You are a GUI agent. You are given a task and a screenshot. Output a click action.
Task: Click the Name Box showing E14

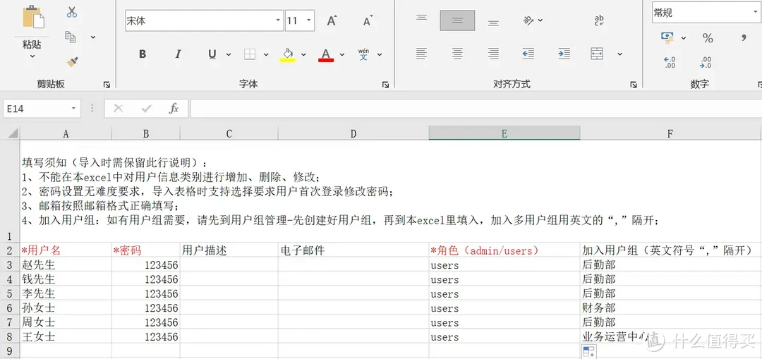tap(42, 109)
